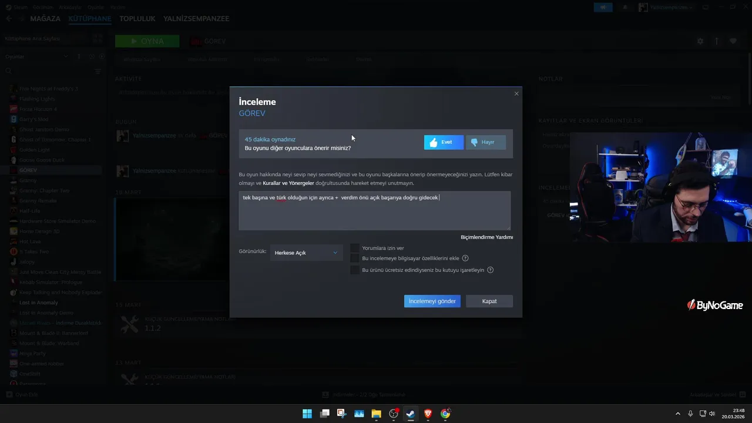The height and width of the screenshot is (423, 752).
Task: Open the Chrome taskbar icon
Action: coord(445,414)
